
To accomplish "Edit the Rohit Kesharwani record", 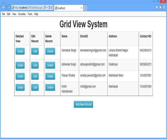I will [x=35, y=88].
